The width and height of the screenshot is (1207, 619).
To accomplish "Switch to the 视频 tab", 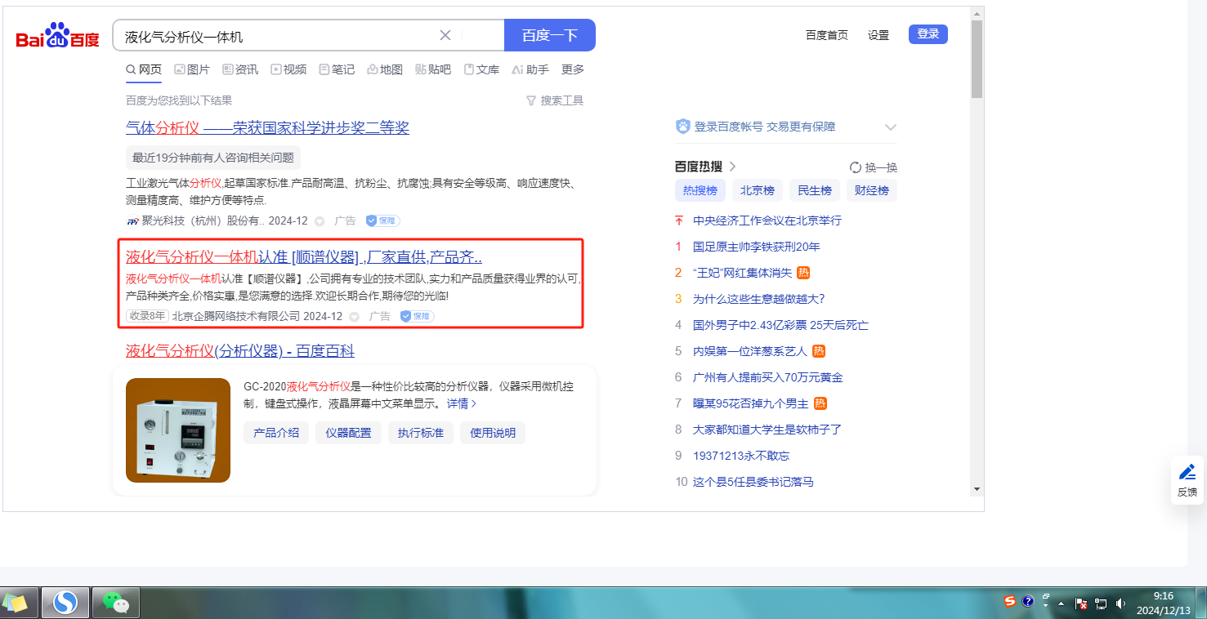I will coord(288,69).
